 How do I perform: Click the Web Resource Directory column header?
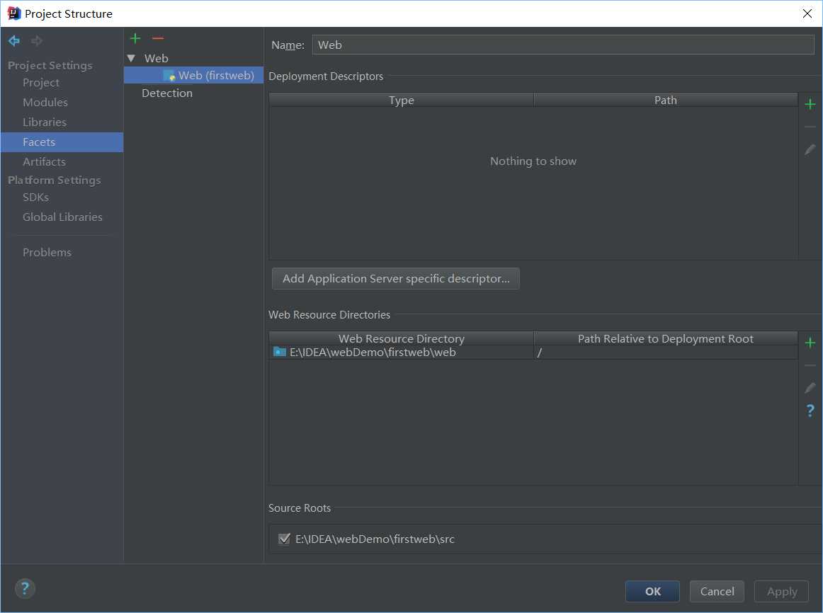[402, 339]
